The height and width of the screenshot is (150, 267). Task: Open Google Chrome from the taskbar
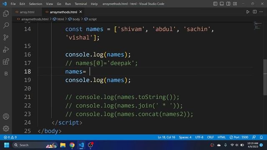[72, 145]
